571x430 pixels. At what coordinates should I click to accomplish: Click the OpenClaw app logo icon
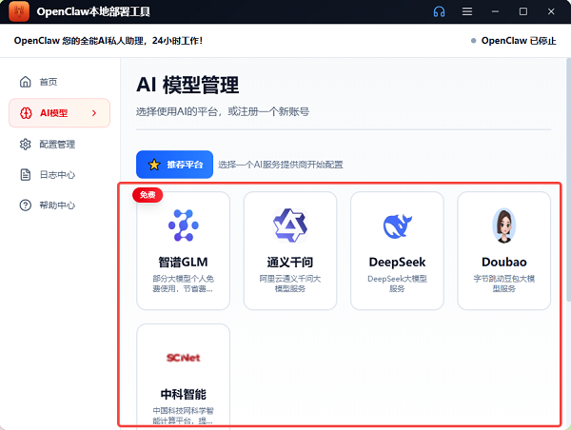(x=19, y=11)
